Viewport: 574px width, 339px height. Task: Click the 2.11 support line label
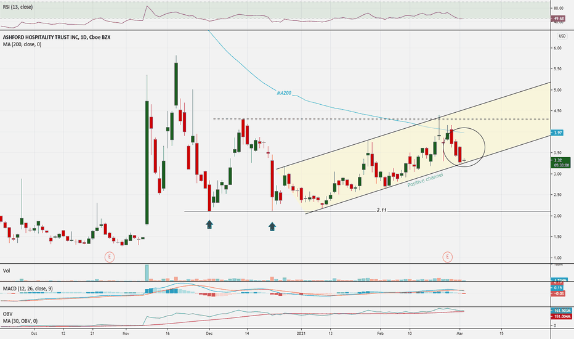(381, 211)
